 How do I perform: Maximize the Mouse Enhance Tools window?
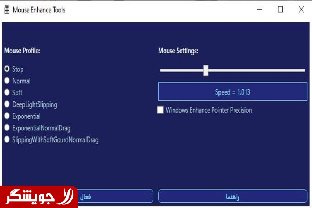coord(280,9)
